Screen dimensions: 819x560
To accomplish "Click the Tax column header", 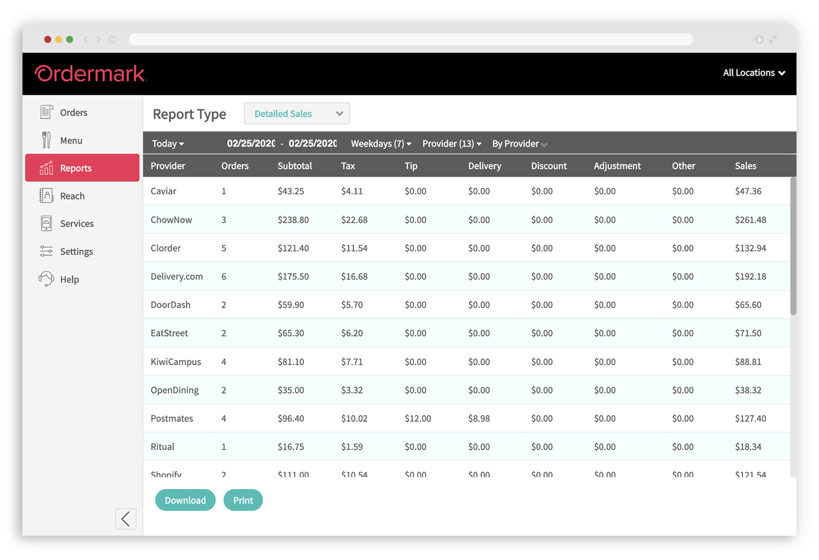I will [348, 166].
